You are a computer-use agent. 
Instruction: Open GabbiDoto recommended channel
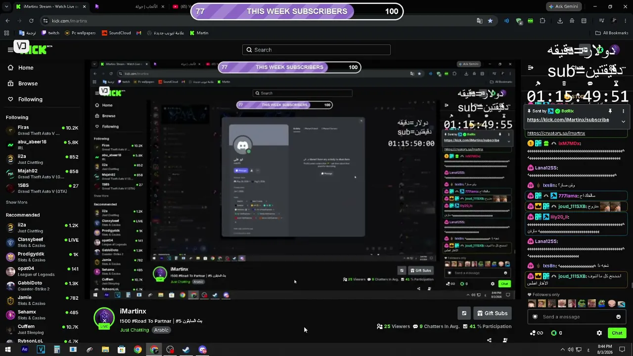42,286
